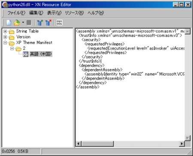This screenshot has height=156, width=193.
Task: Click the vertical scrollbar up arrow
Action: coord(187,31)
